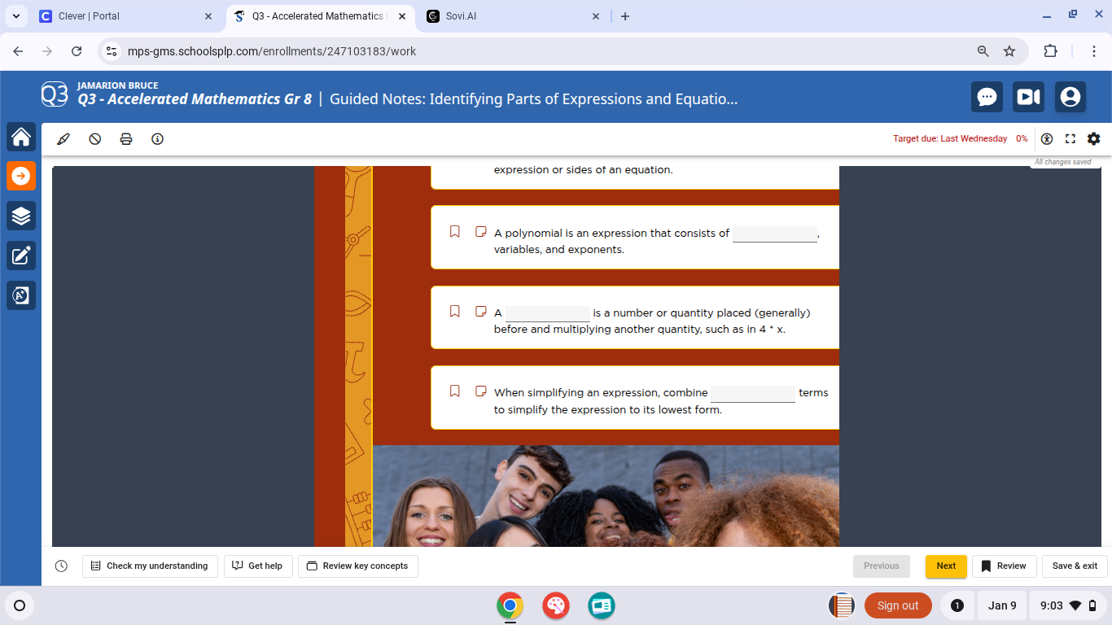Click the clear annotations circle-slash icon
The height and width of the screenshot is (625, 1112).
tap(95, 139)
